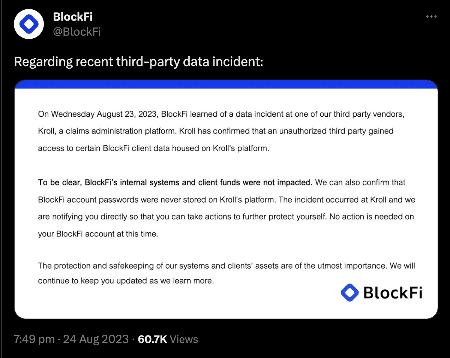Click the line starting "Kroll, a claims administration platform"
Screen dimensions: 450x358
click(216, 131)
